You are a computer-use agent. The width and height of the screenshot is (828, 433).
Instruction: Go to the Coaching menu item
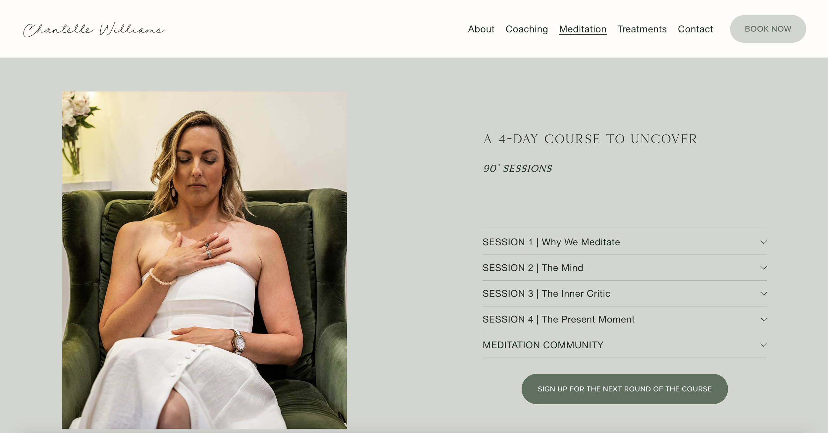click(527, 29)
